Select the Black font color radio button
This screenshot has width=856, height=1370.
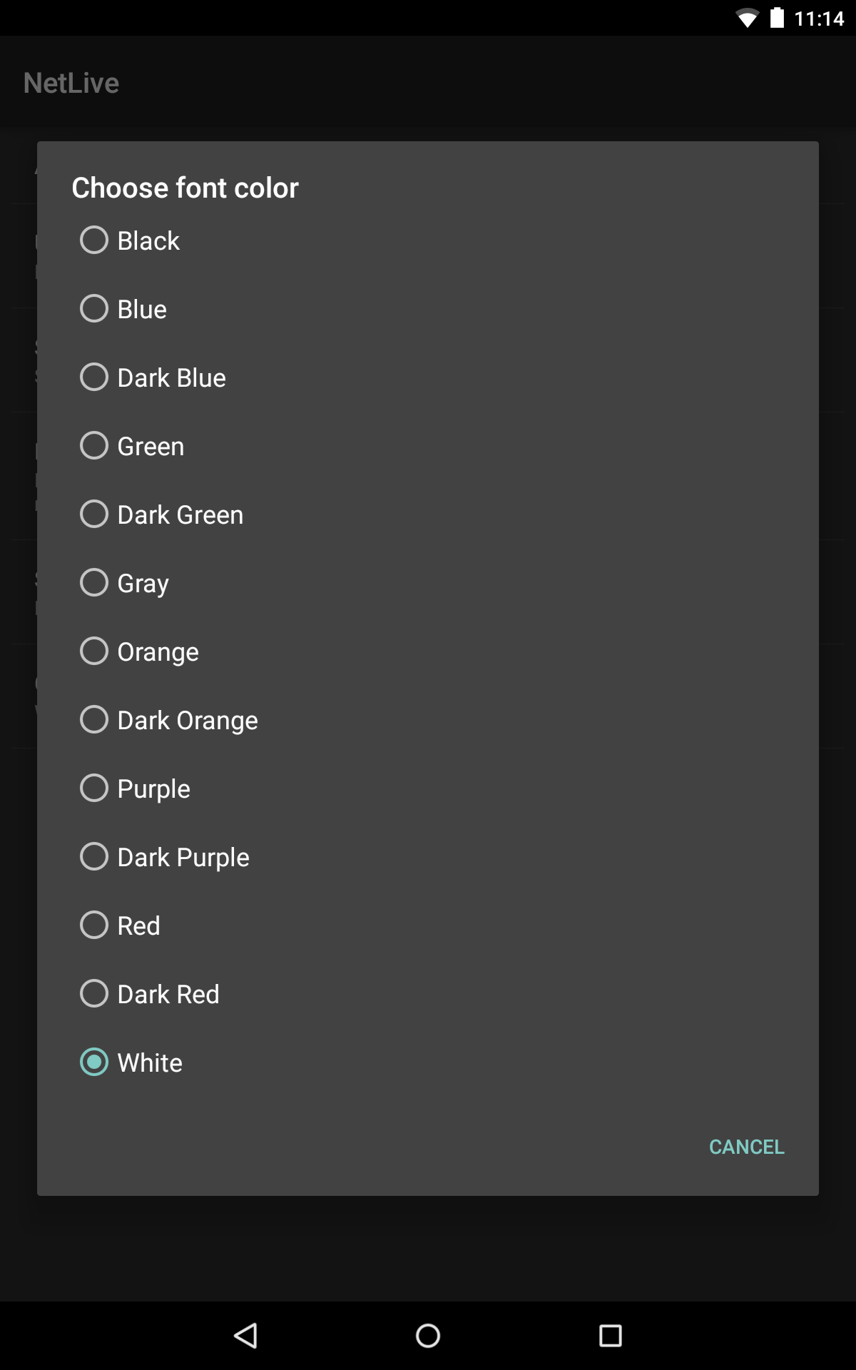coord(94,240)
